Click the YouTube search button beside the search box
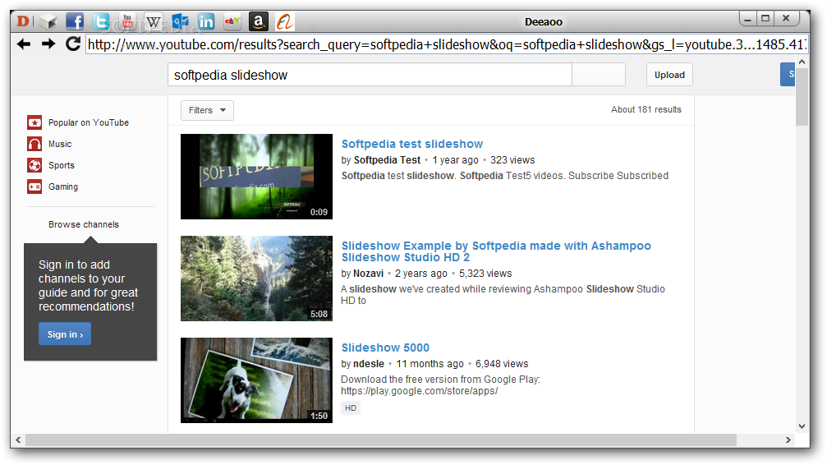Viewport: 827px width, 465px height. pyautogui.click(x=599, y=75)
